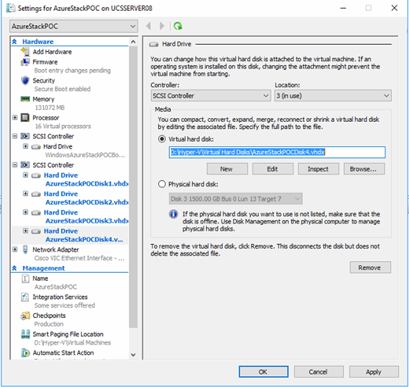The image size is (409, 387).
Task: Select the Memory icon entry
Action: [x=26, y=99]
